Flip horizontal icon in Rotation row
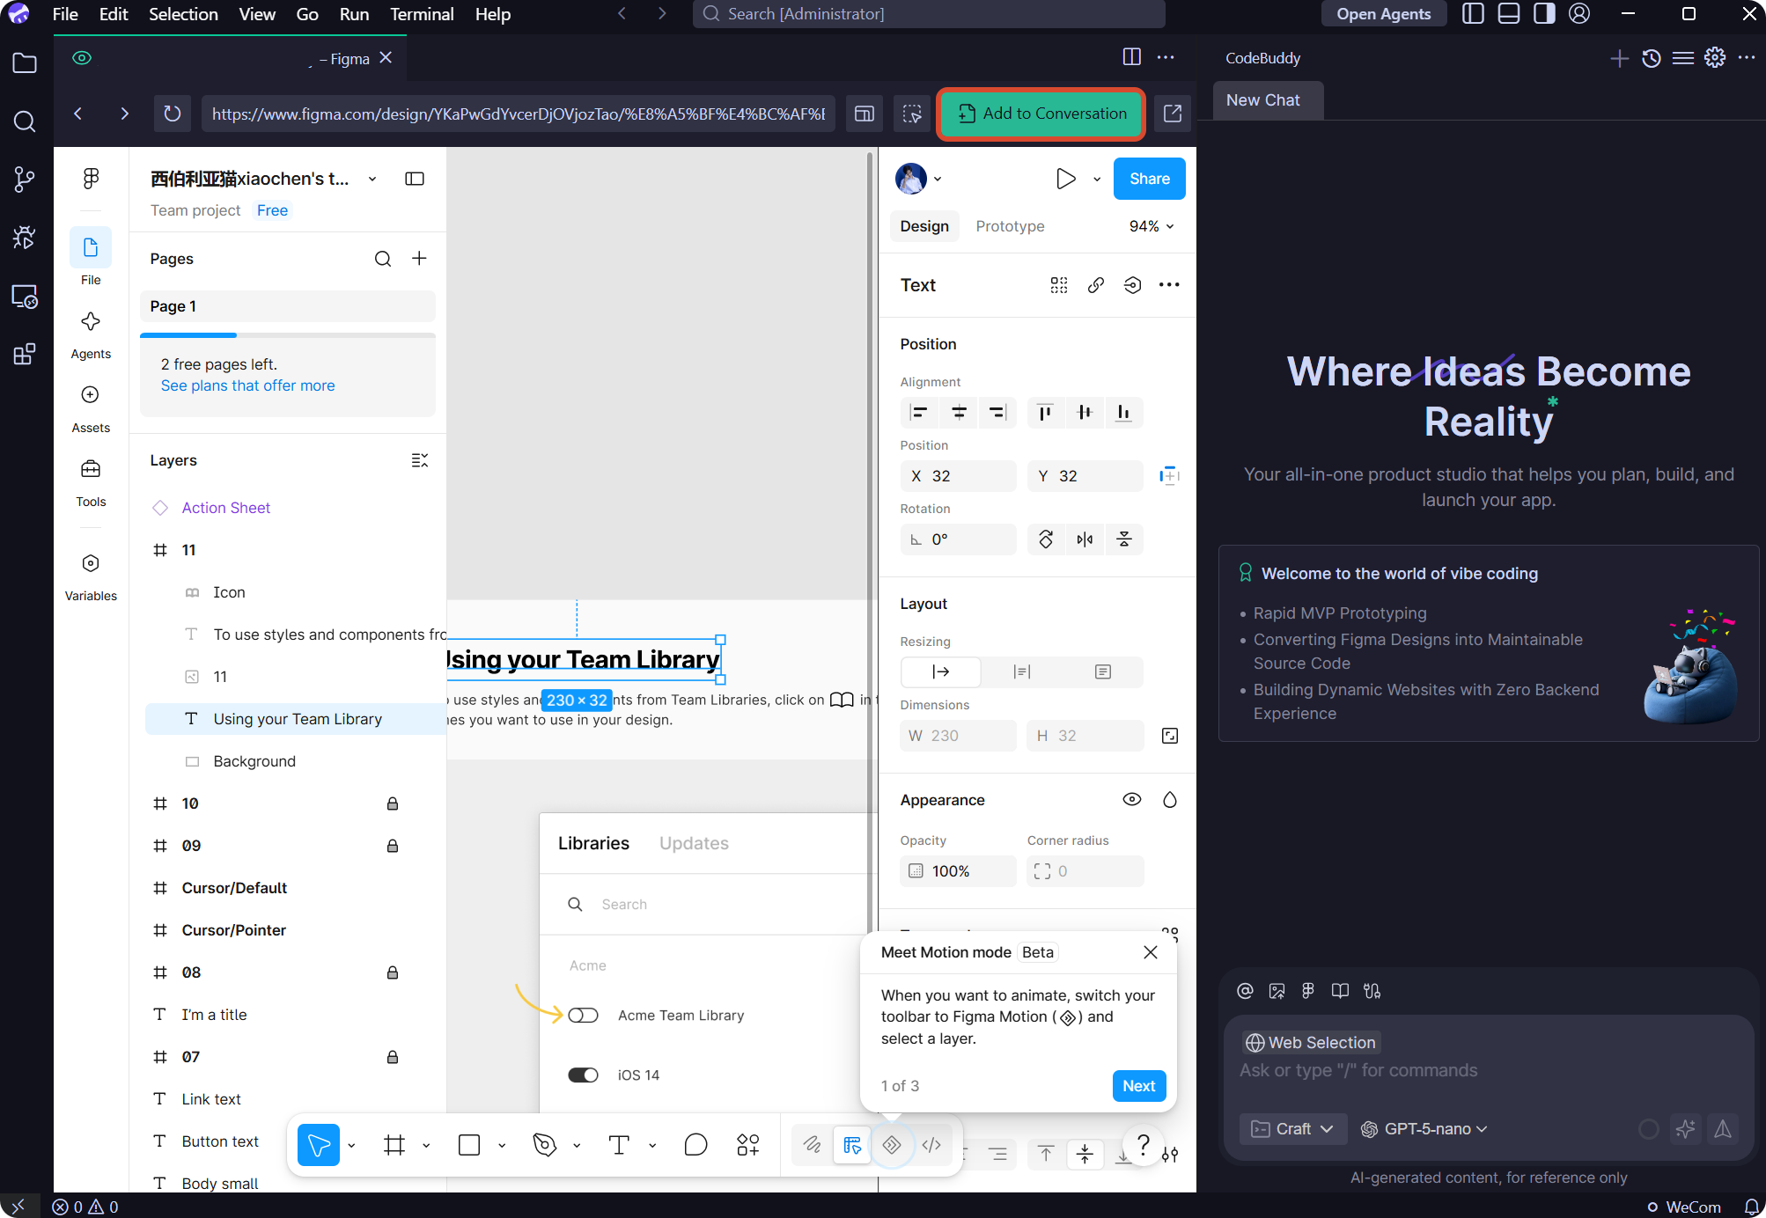Image resolution: width=1766 pixels, height=1218 pixels. coord(1085,539)
